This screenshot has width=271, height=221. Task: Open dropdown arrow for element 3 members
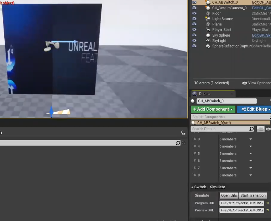click(x=251, y=139)
